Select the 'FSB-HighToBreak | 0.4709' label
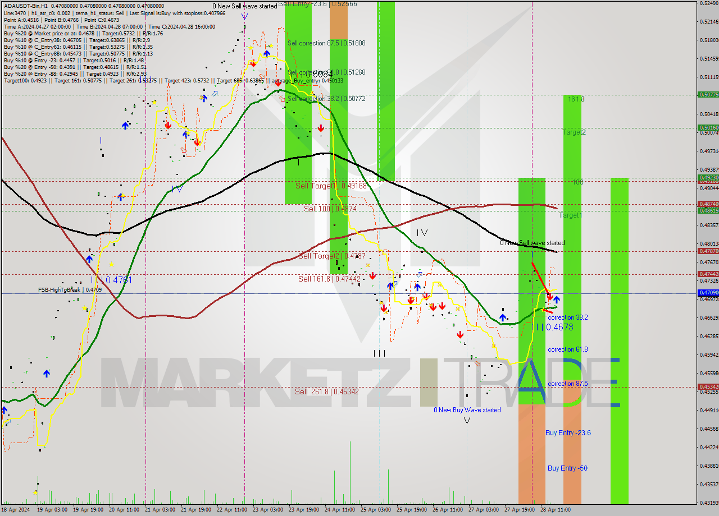This screenshot has height=516, width=719. coord(70,290)
